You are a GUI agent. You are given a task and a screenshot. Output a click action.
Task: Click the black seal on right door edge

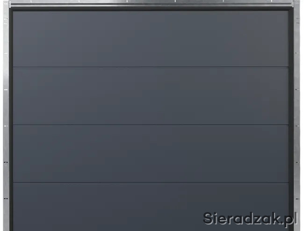point(291,120)
